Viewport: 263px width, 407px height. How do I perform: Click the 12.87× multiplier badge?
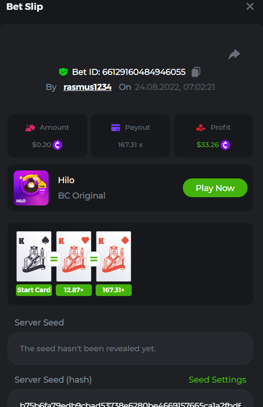(74, 290)
